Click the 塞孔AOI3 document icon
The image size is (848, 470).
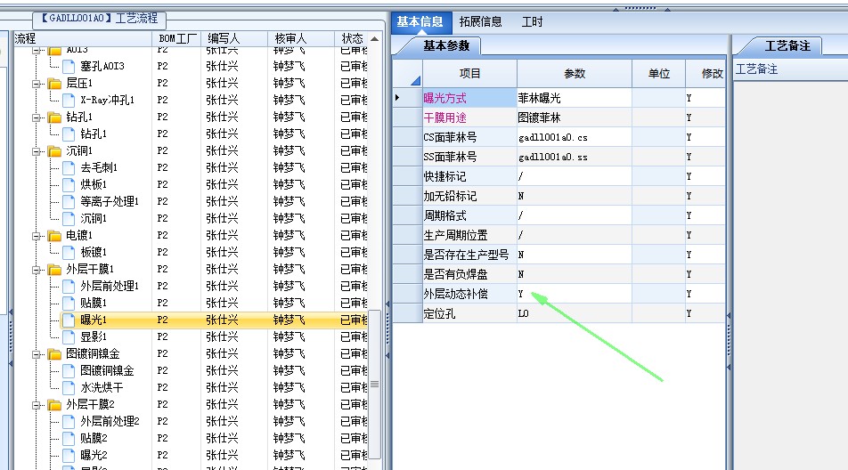tap(69, 67)
